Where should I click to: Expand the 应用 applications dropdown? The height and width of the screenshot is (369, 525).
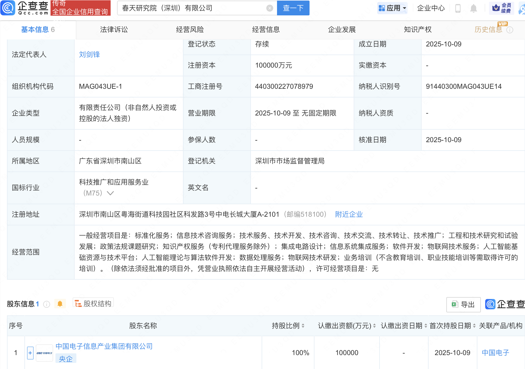[393, 8]
